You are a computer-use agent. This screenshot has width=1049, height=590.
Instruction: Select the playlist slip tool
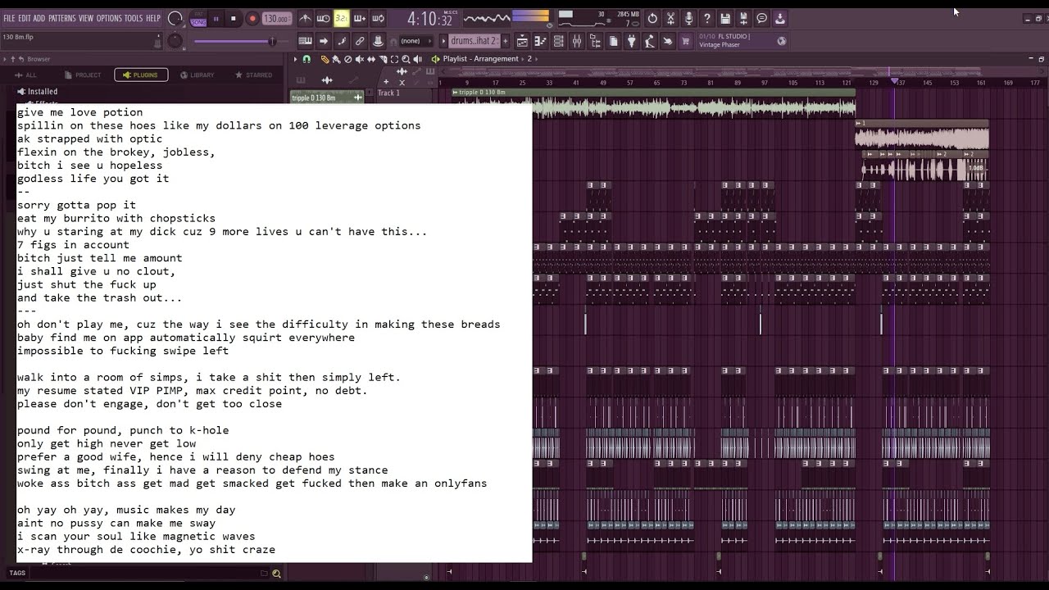click(371, 59)
